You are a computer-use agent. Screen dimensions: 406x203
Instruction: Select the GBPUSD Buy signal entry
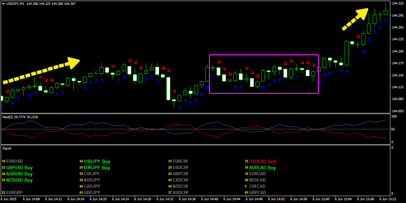click(19, 168)
